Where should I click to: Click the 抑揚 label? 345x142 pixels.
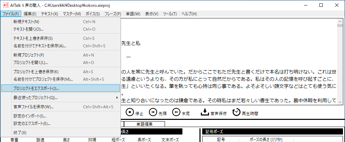tap(92, 140)
